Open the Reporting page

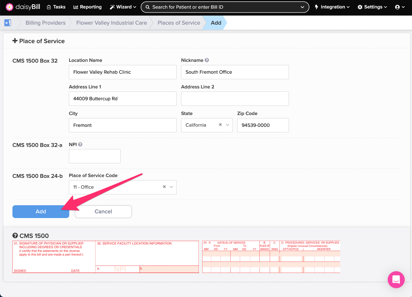(x=88, y=7)
